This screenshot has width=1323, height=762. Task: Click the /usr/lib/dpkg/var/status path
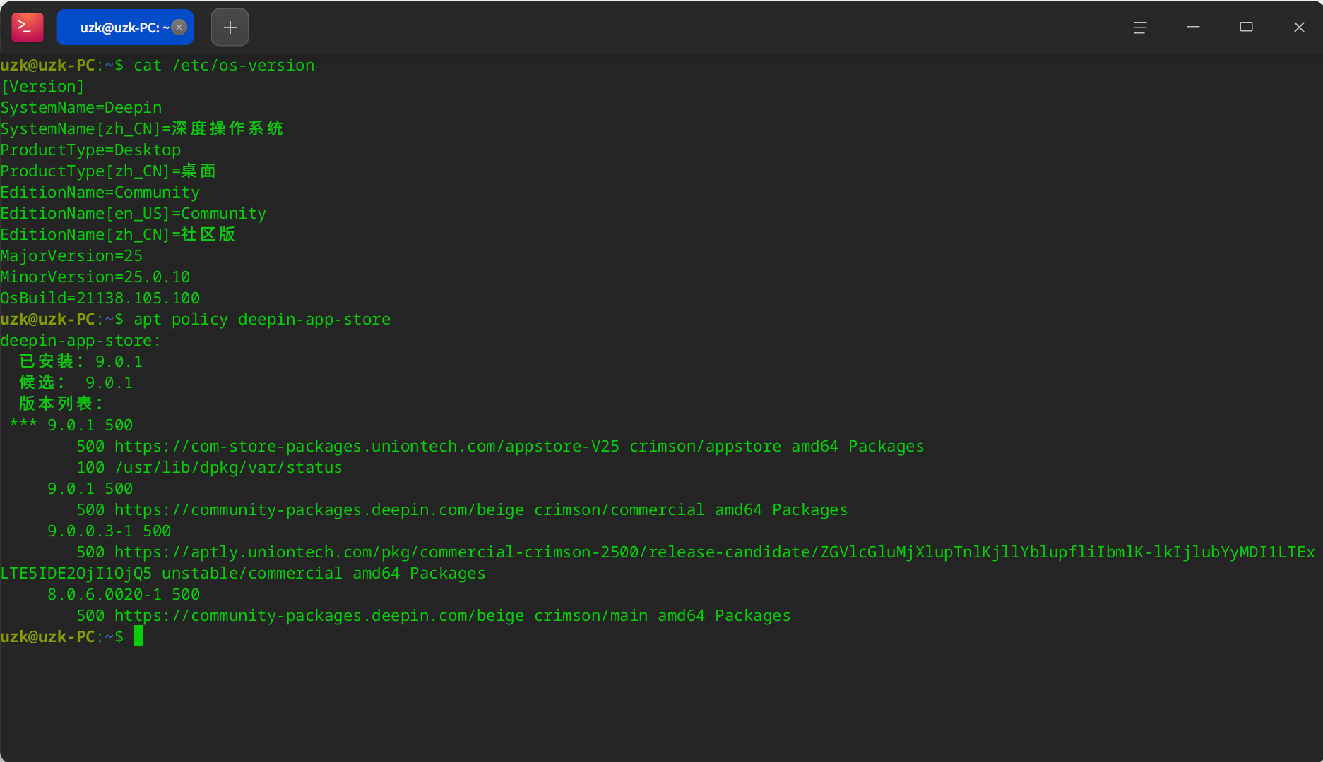click(x=228, y=468)
